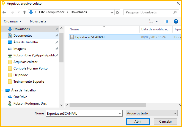Click navigation pane scroll down arrow
Viewport: 182px width, 127px height.
click(x=62, y=105)
